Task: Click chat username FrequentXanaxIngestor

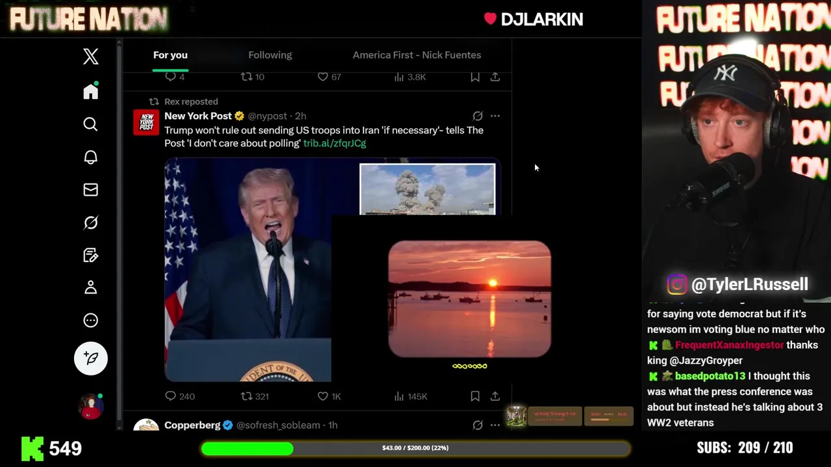Action: click(729, 345)
